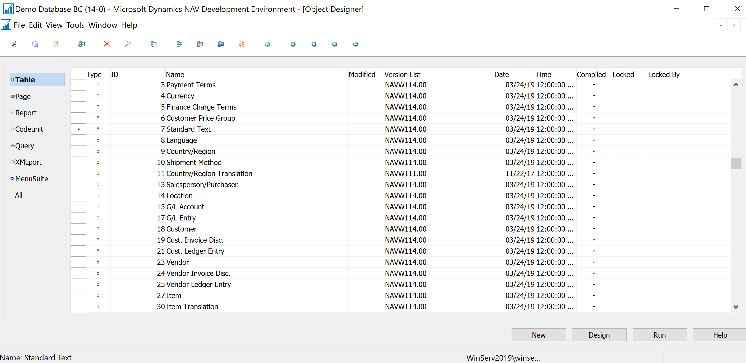Click the Compiled checkmark for Customer
The image size is (746, 363).
coord(594,229)
